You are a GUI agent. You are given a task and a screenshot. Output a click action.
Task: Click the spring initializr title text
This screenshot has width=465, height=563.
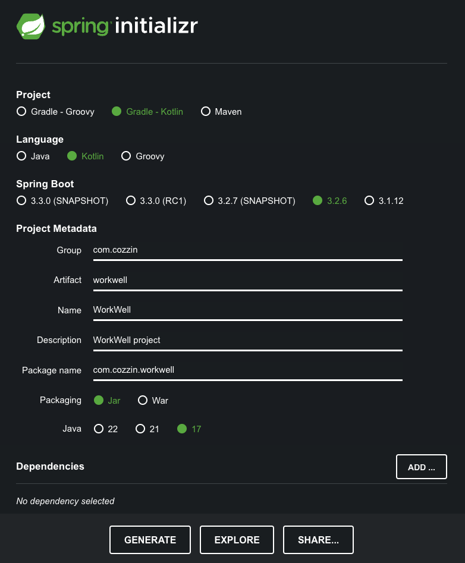coord(125,26)
